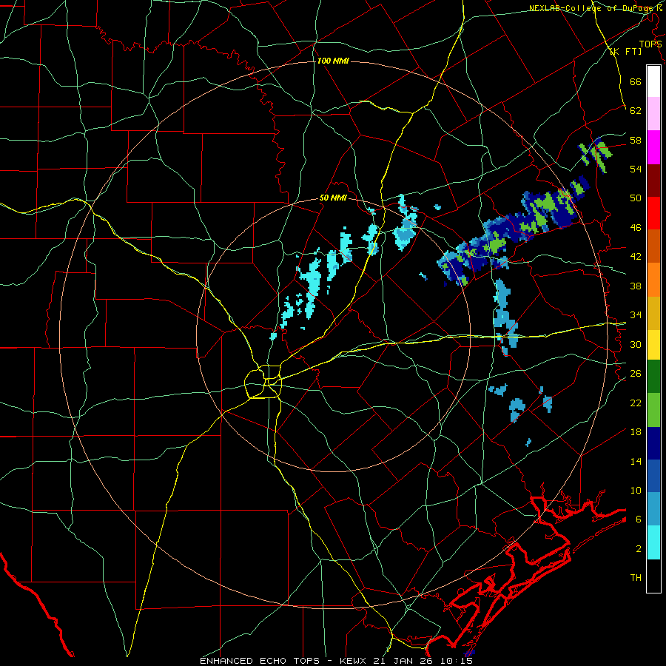Click the dark green 30 kft legend swatch
This screenshot has height=666, width=666.
(653, 377)
